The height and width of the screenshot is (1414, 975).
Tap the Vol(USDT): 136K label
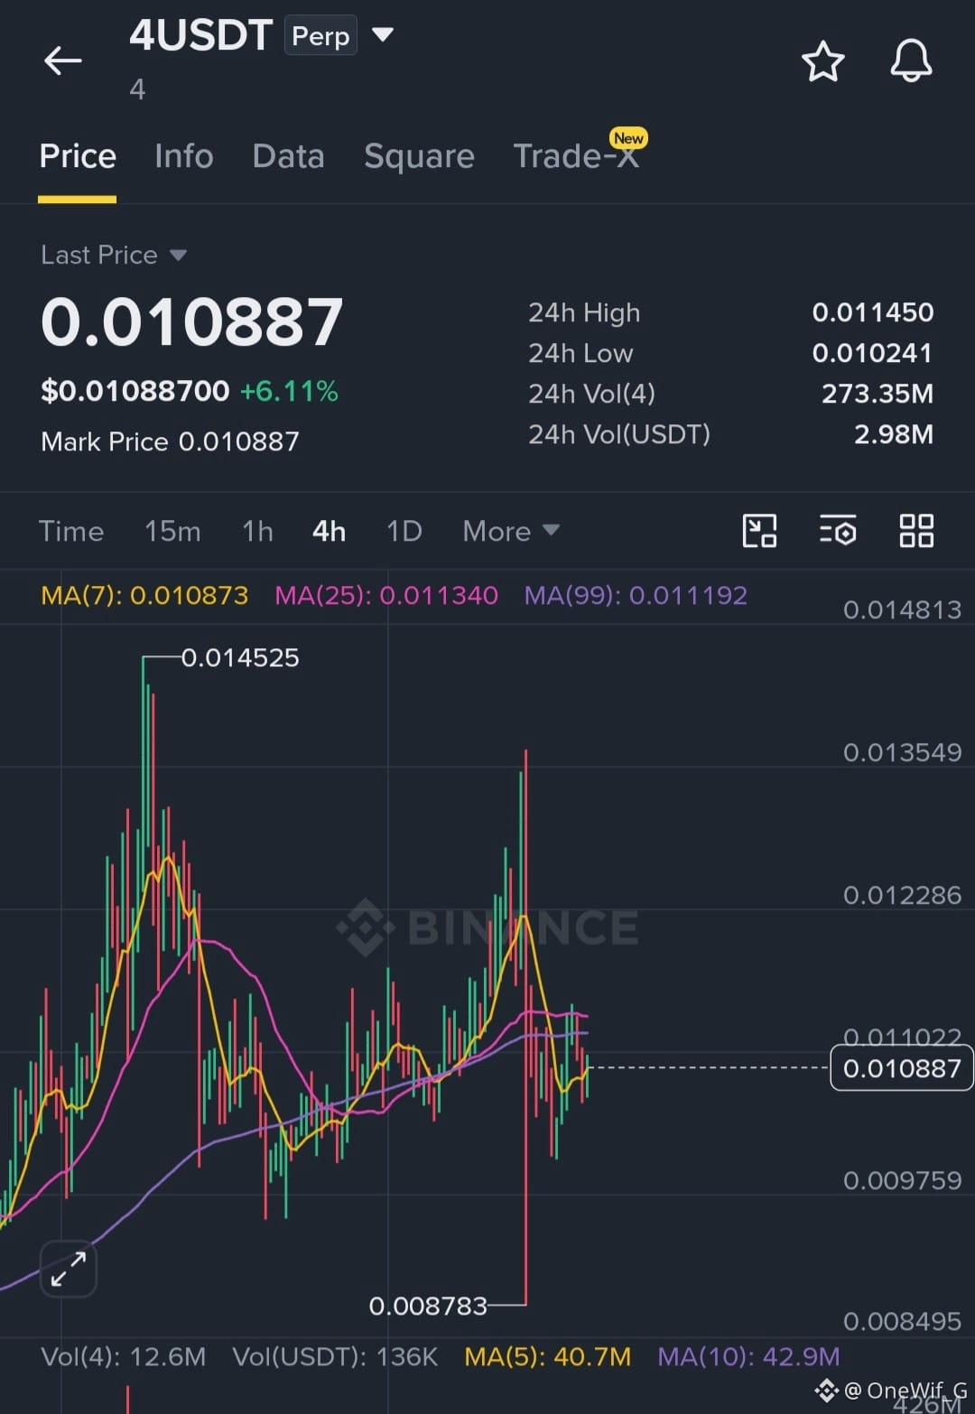pos(335,1356)
